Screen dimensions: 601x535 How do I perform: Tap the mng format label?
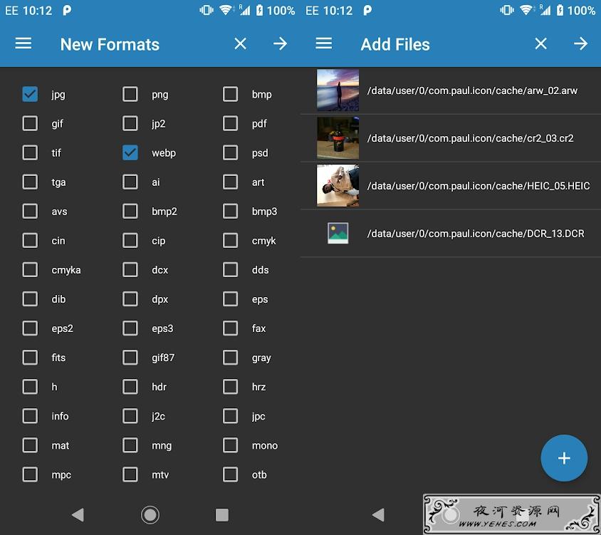pyautogui.click(x=162, y=446)
